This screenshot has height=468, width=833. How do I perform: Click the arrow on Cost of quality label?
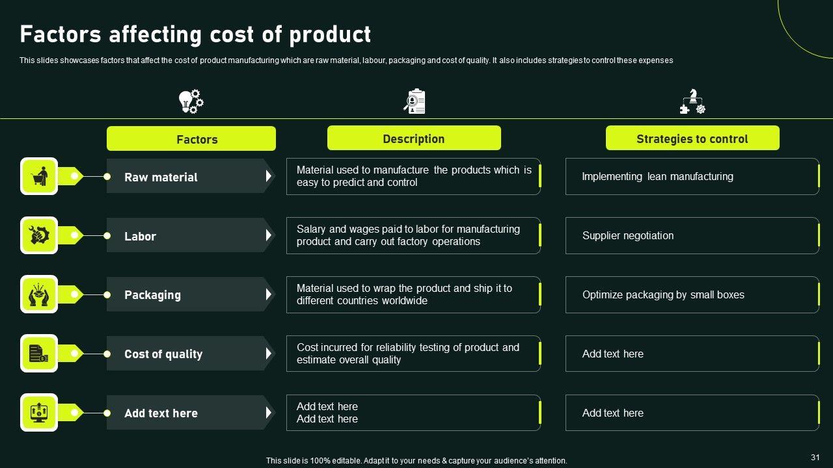268,354
